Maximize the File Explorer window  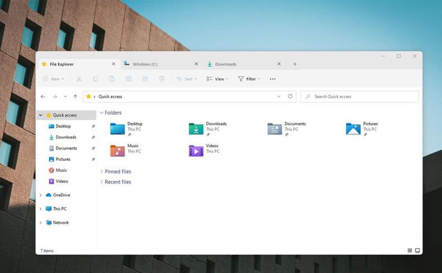pos(398,56)
